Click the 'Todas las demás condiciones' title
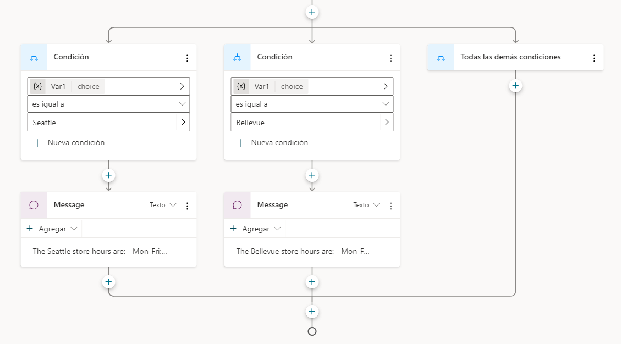621x344 pixels. coord(510,57)
